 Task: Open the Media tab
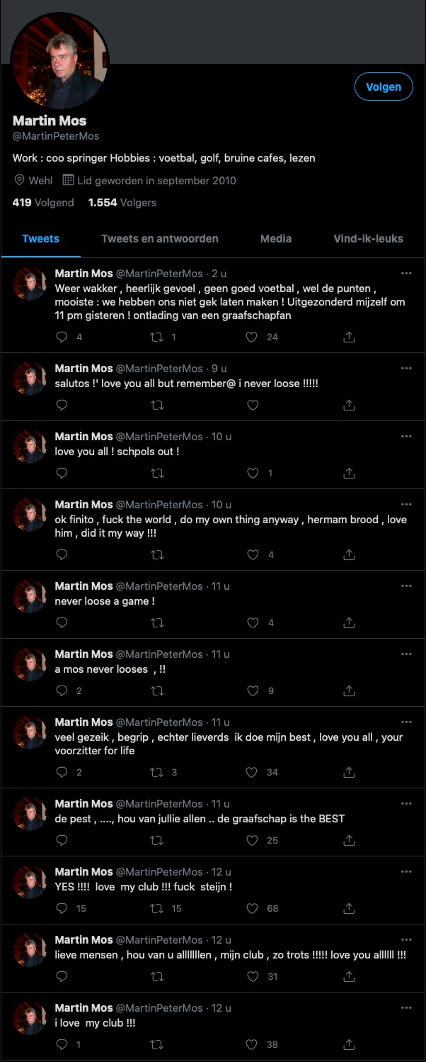(x=276, y=239)
